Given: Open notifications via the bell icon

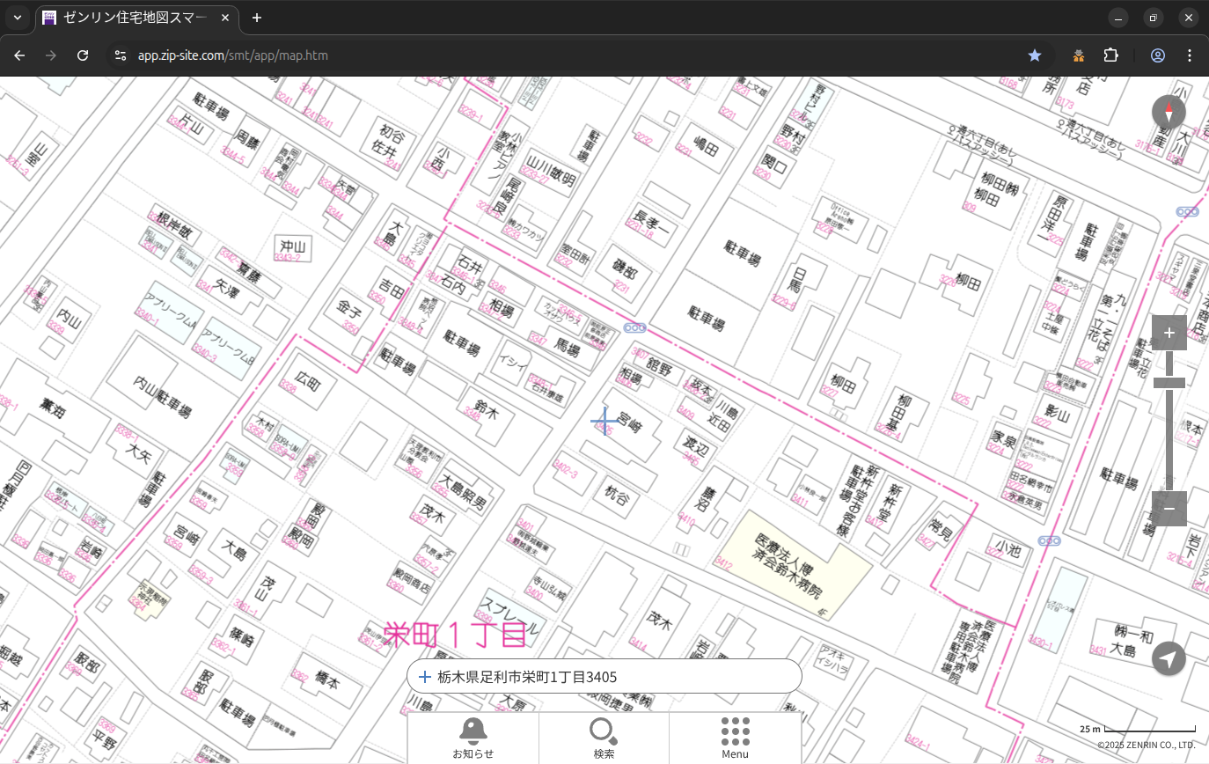Looking at the screenshot, I should (473, 738).
